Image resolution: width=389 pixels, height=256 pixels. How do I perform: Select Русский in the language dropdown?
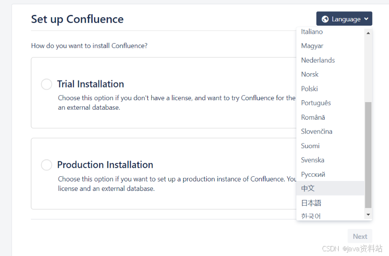coord(313,174)
